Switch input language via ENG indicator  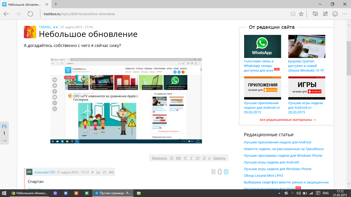click(x=326, y=193)
